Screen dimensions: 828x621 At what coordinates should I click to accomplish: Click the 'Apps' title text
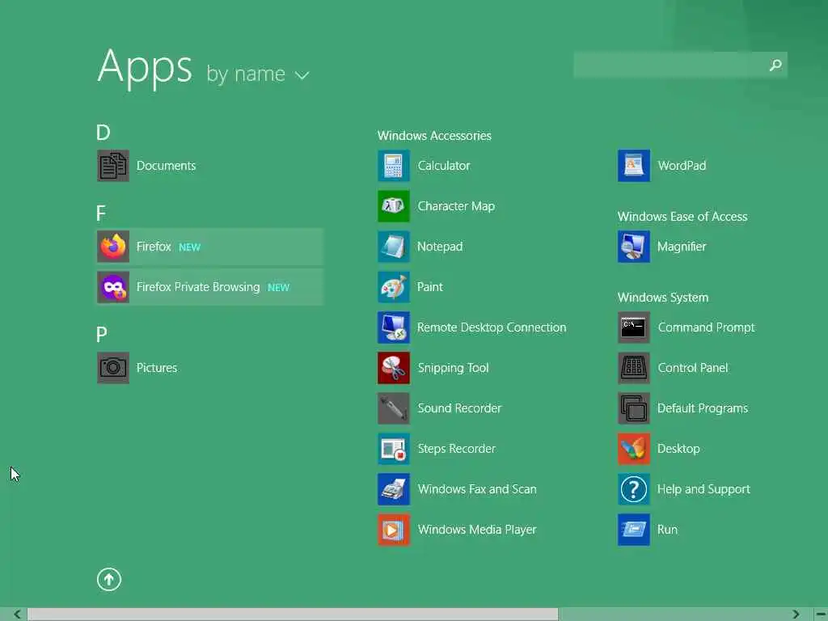[145, 68]
